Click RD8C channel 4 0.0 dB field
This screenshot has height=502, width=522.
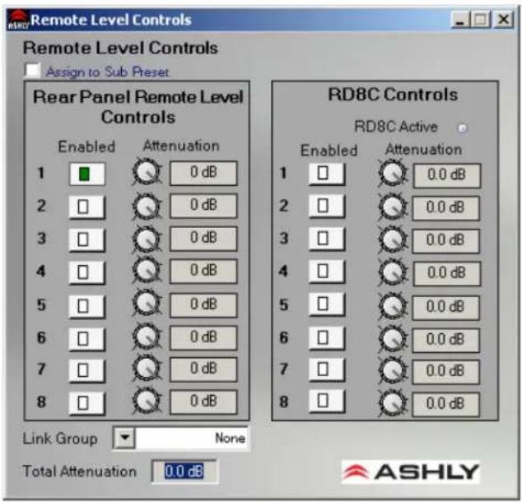(x=447, y=273)
